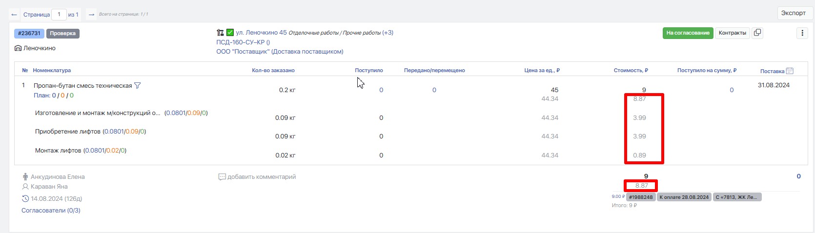Click the #1988248 payment tag

(640, 197)
